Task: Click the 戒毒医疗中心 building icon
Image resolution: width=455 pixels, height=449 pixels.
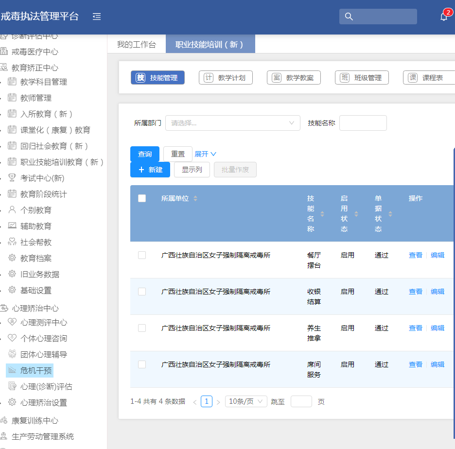Action: click(x=4, y=52)
